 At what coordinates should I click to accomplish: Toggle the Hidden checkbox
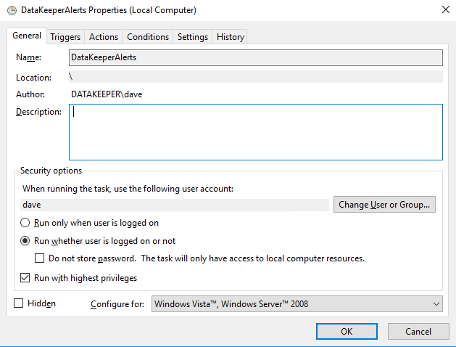click(x=19, y=303)
